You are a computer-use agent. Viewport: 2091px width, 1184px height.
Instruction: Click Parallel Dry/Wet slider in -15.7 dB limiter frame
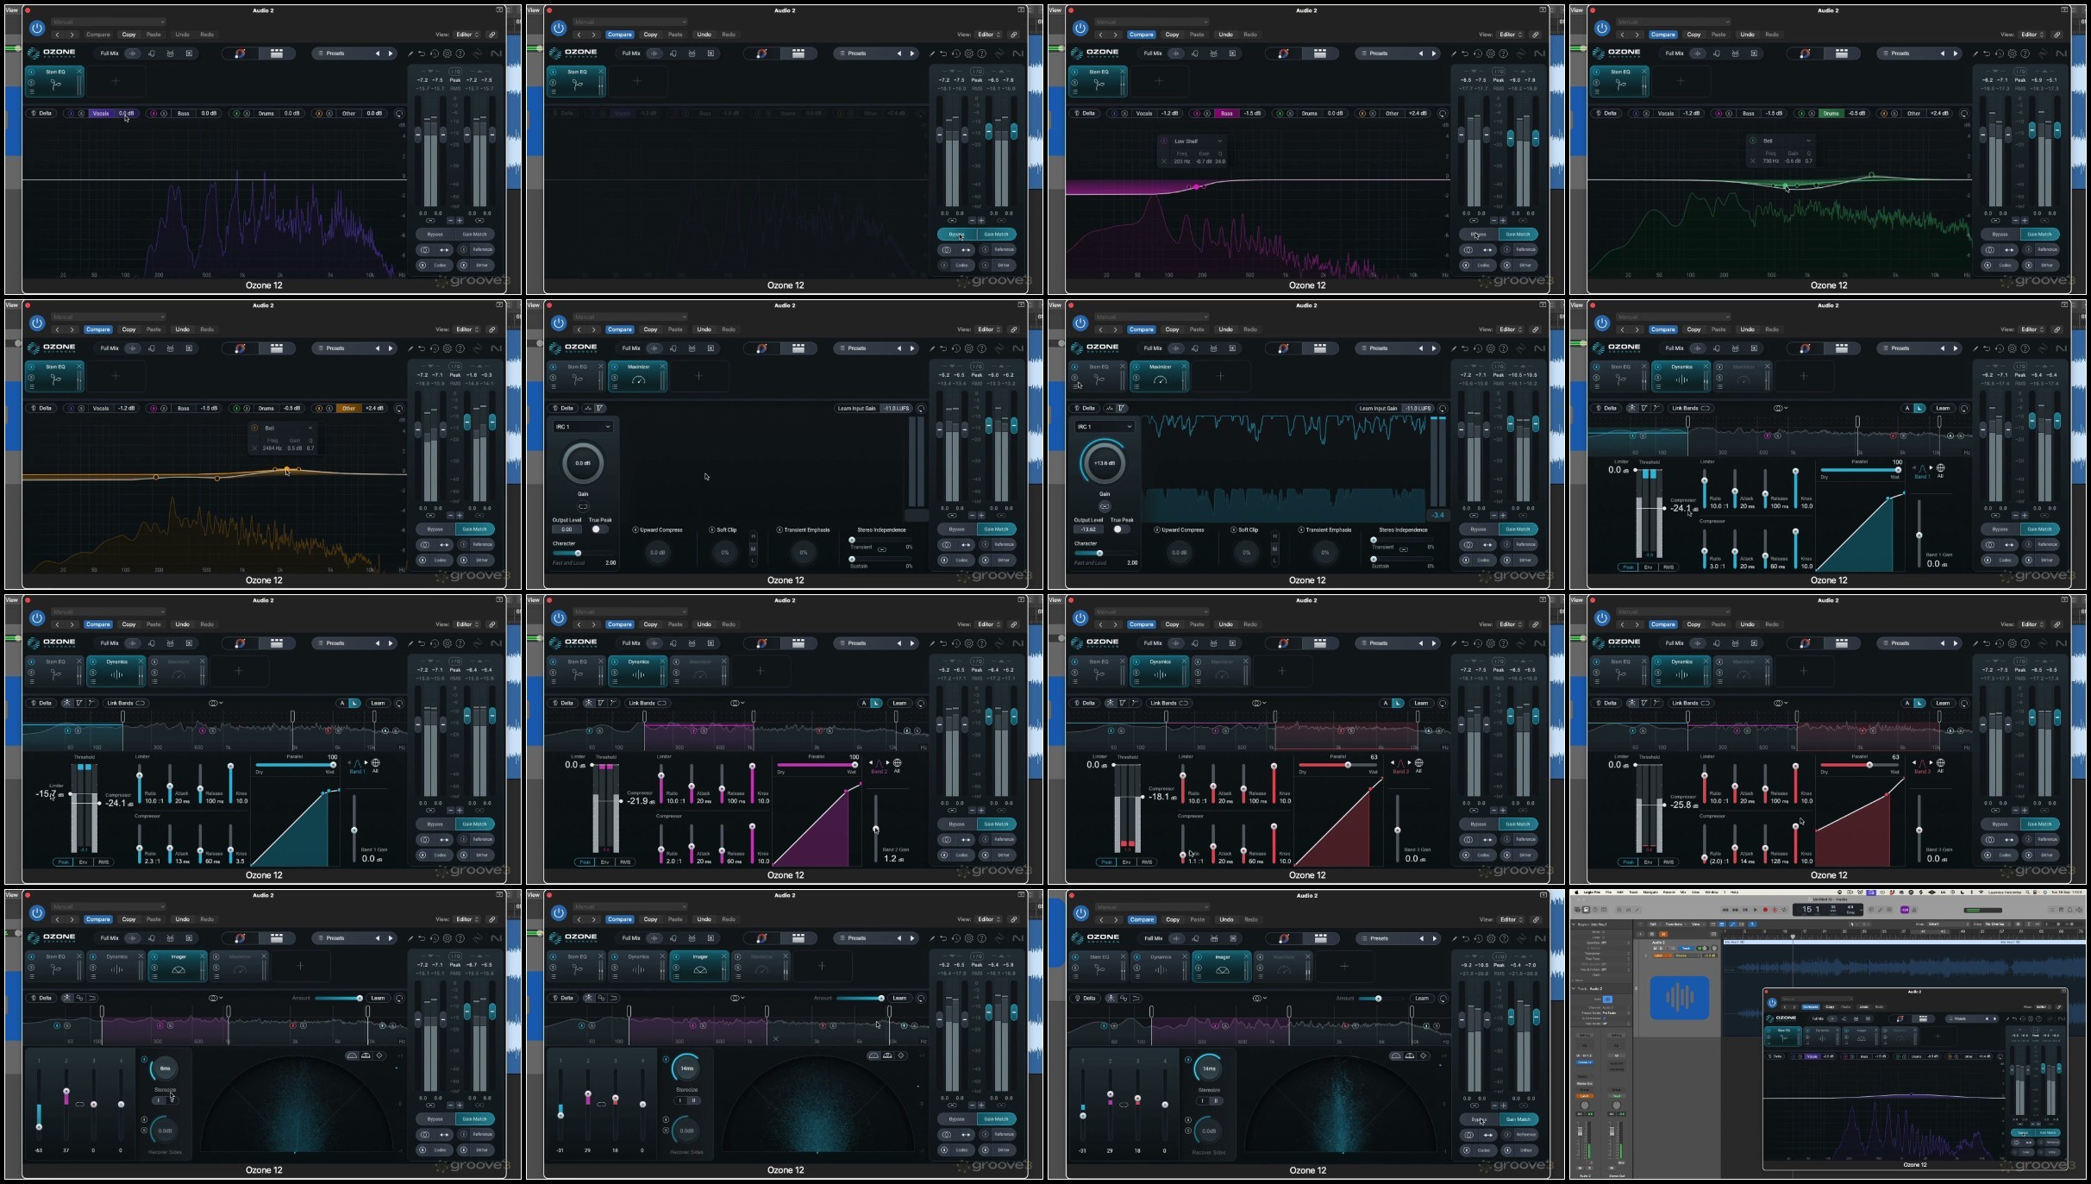[295, 765]
